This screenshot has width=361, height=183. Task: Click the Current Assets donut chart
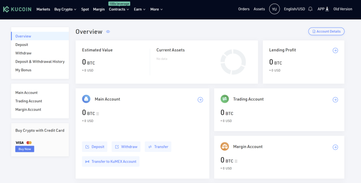click(x=233, y=62)
